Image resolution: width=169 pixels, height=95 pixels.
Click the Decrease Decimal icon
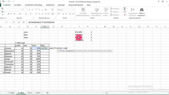click(x=73, y=14)
